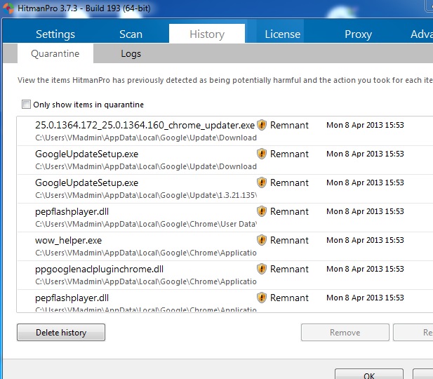Select the History tab
The width and height of the screenshot is (433, 379).
pos(207,34)
